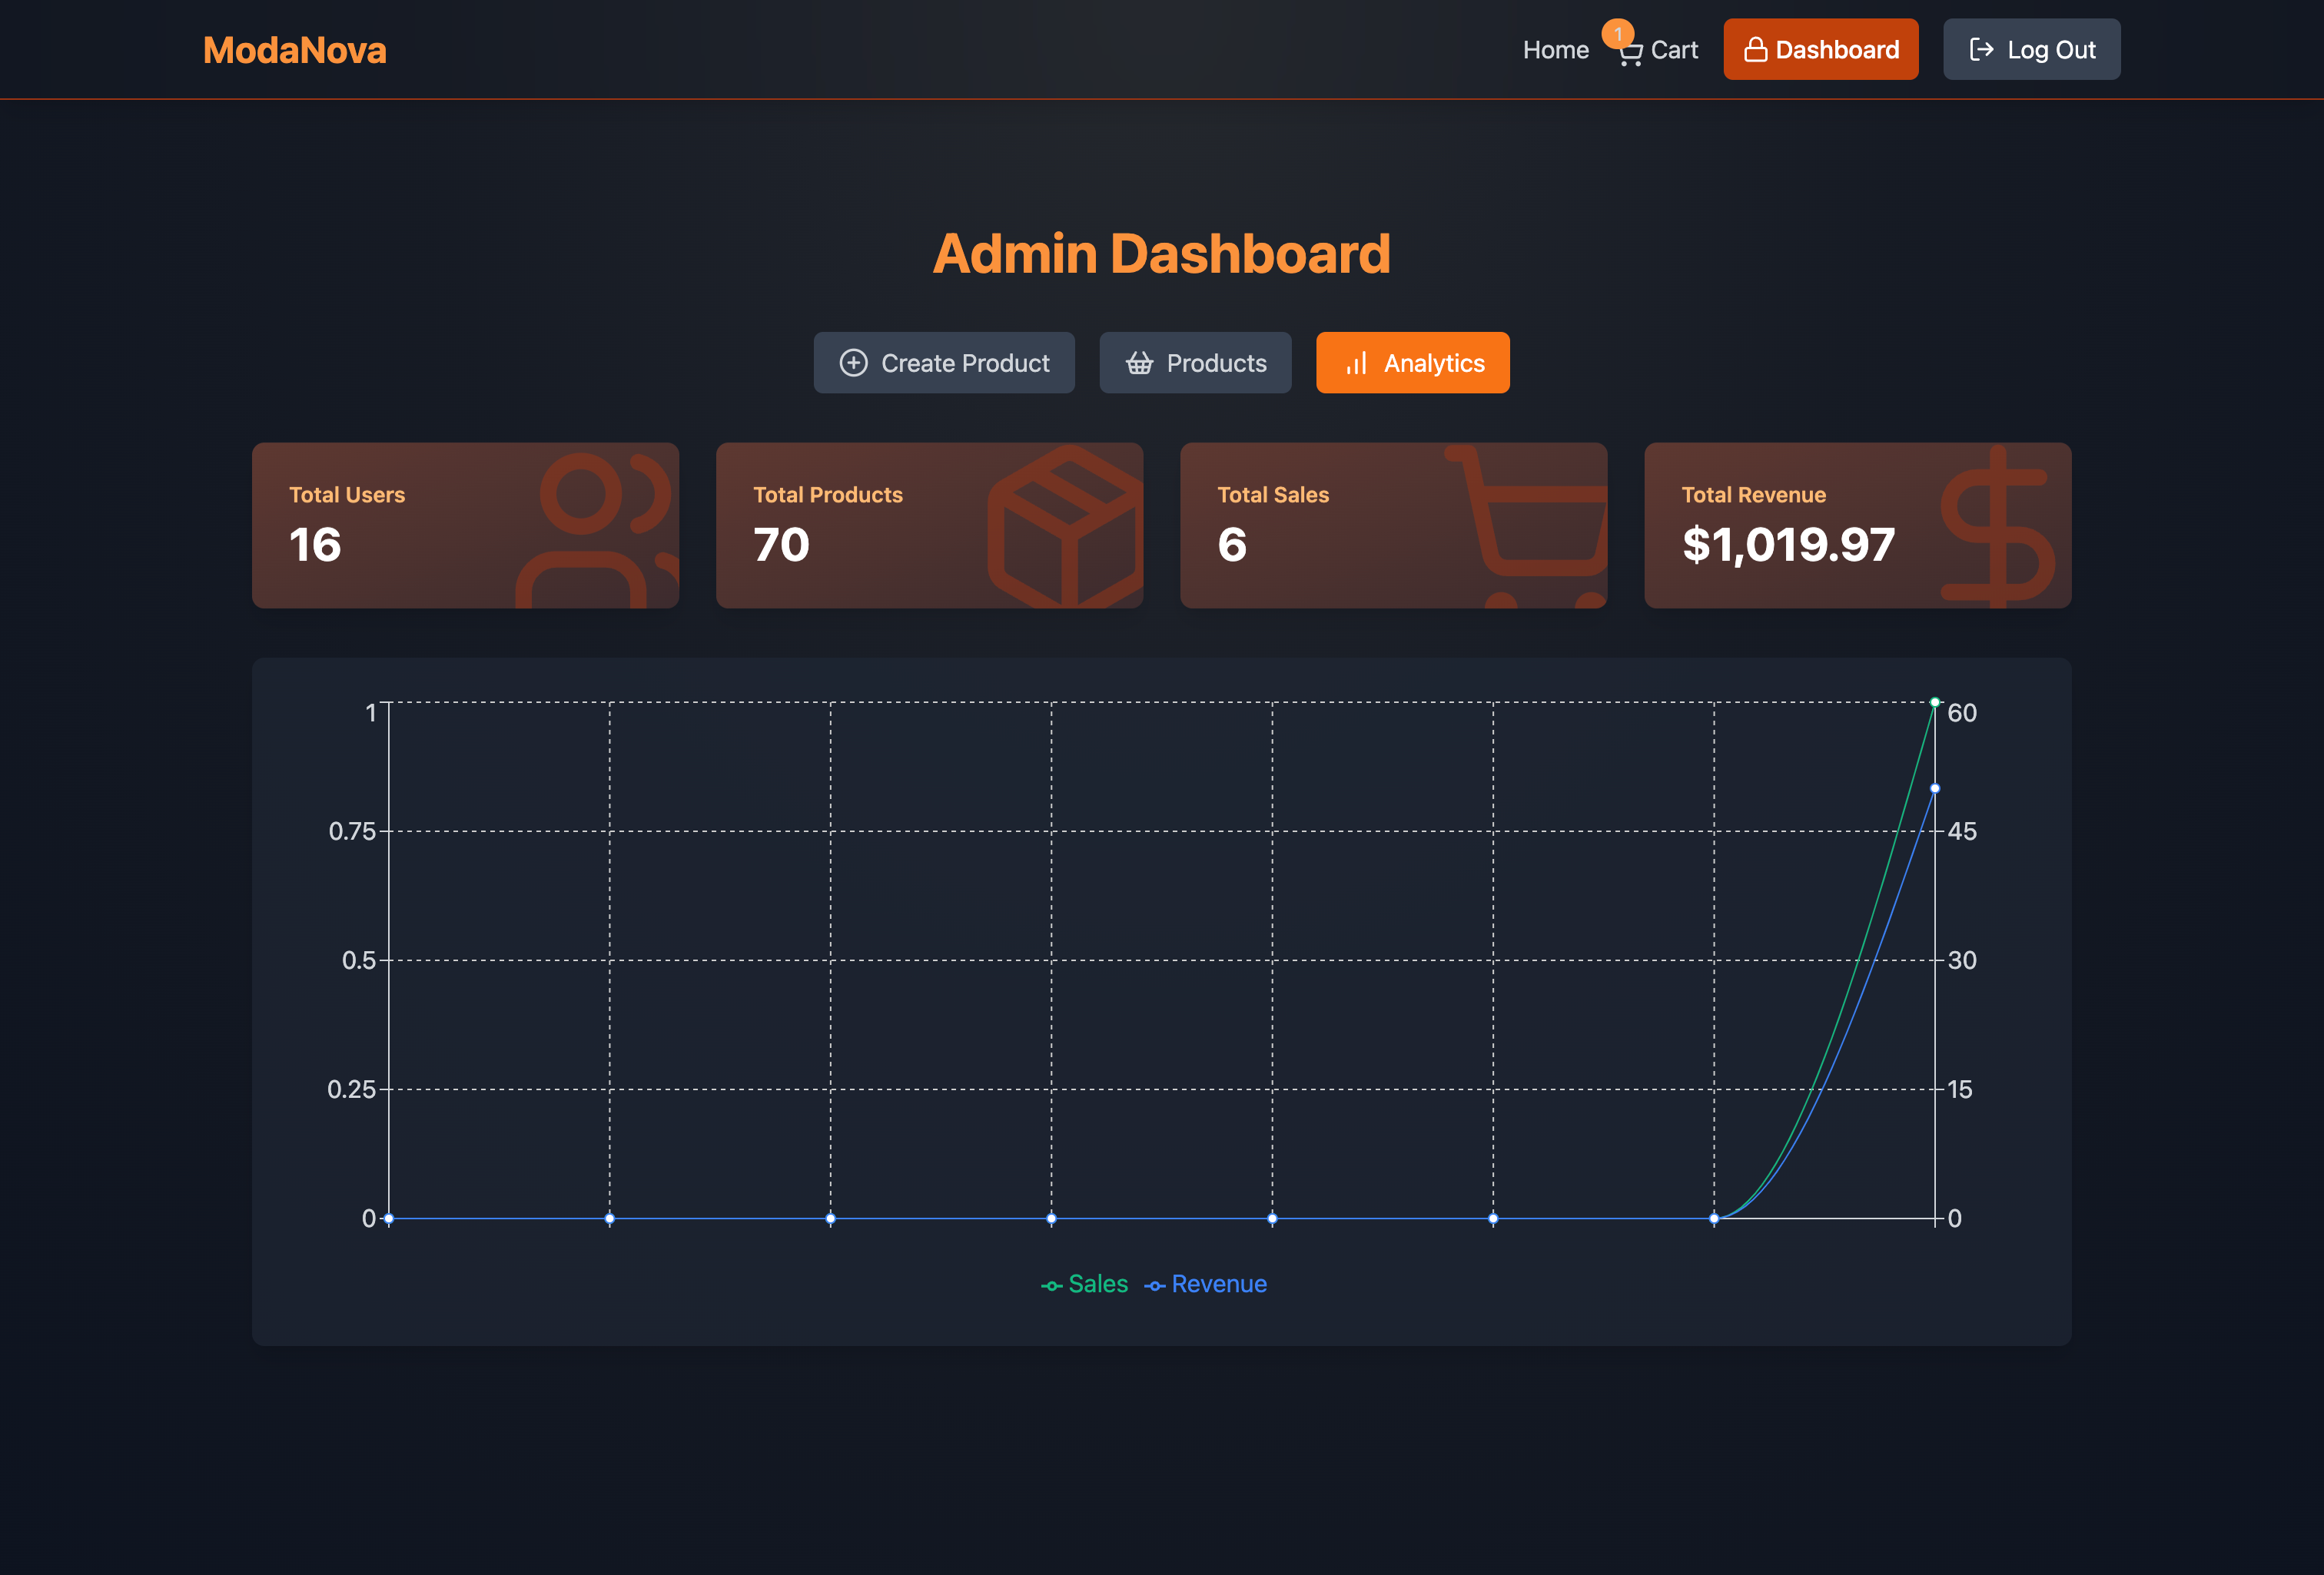Open the Create Product tab
This screenshot has width=2324, height=1575.
944,363
